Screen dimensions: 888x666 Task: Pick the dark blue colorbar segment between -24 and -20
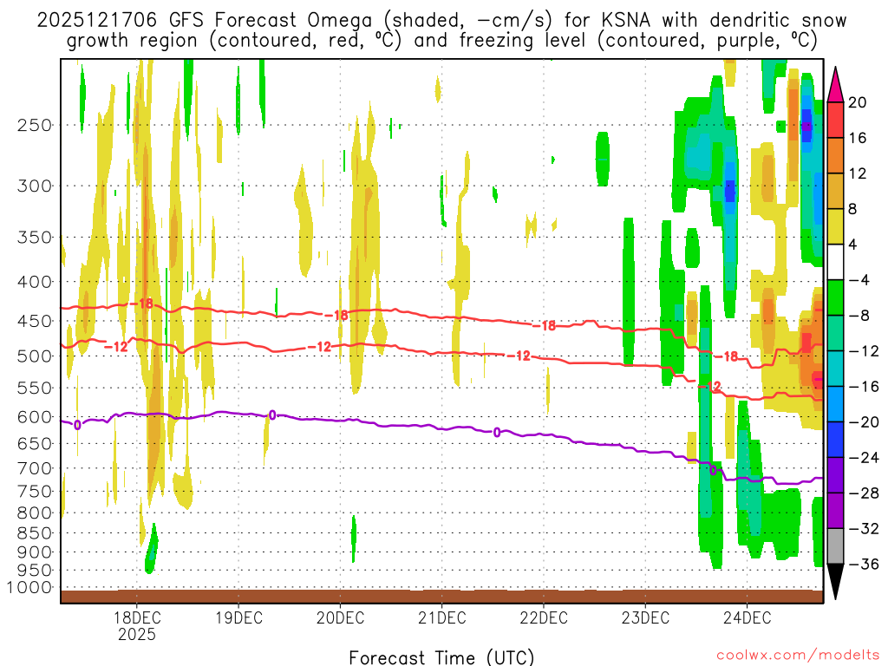[x=836, y=439]
